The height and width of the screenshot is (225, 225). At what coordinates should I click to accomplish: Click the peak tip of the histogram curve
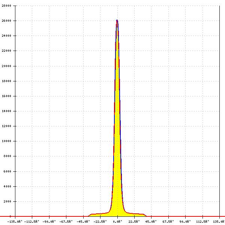[117, 20]
